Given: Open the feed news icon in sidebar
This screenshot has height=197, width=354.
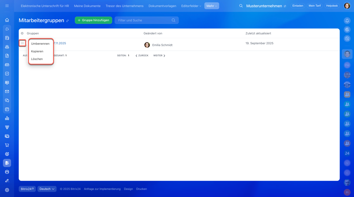Looking at the screenshot, I should (7, 38).
